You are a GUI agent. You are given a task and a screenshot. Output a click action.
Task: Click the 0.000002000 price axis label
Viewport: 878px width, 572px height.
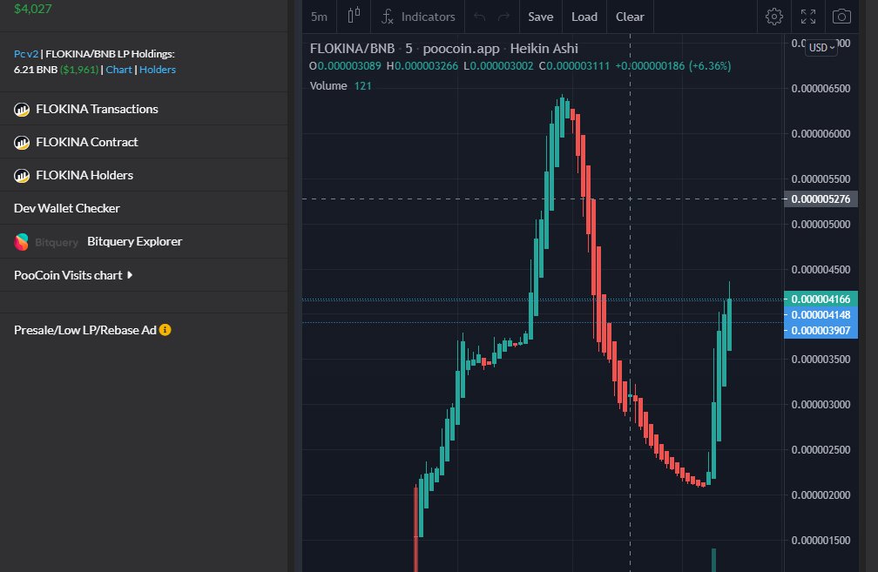[x=821, y=495]
